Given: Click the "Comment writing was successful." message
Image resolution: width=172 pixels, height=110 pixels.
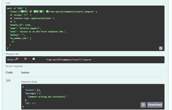Looking at the screenshot, I should pyautogui.click(x=47, y=97).
